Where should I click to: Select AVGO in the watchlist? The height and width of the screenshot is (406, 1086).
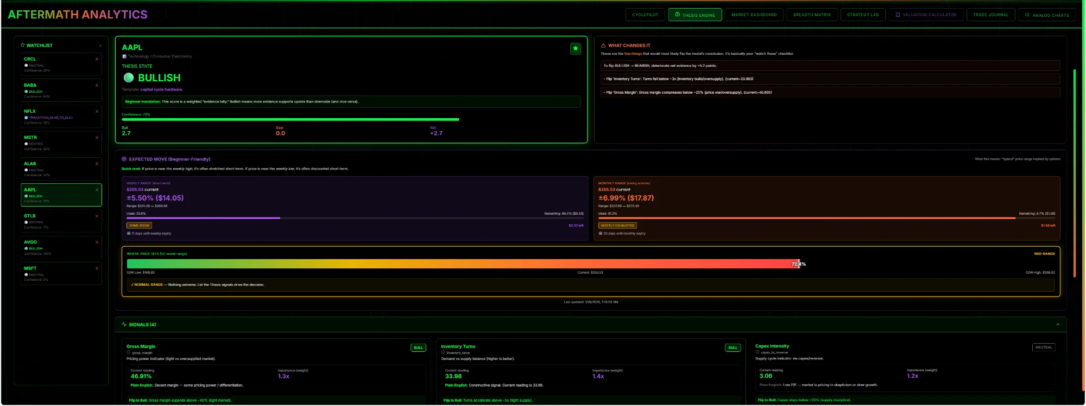pos(61,247)
